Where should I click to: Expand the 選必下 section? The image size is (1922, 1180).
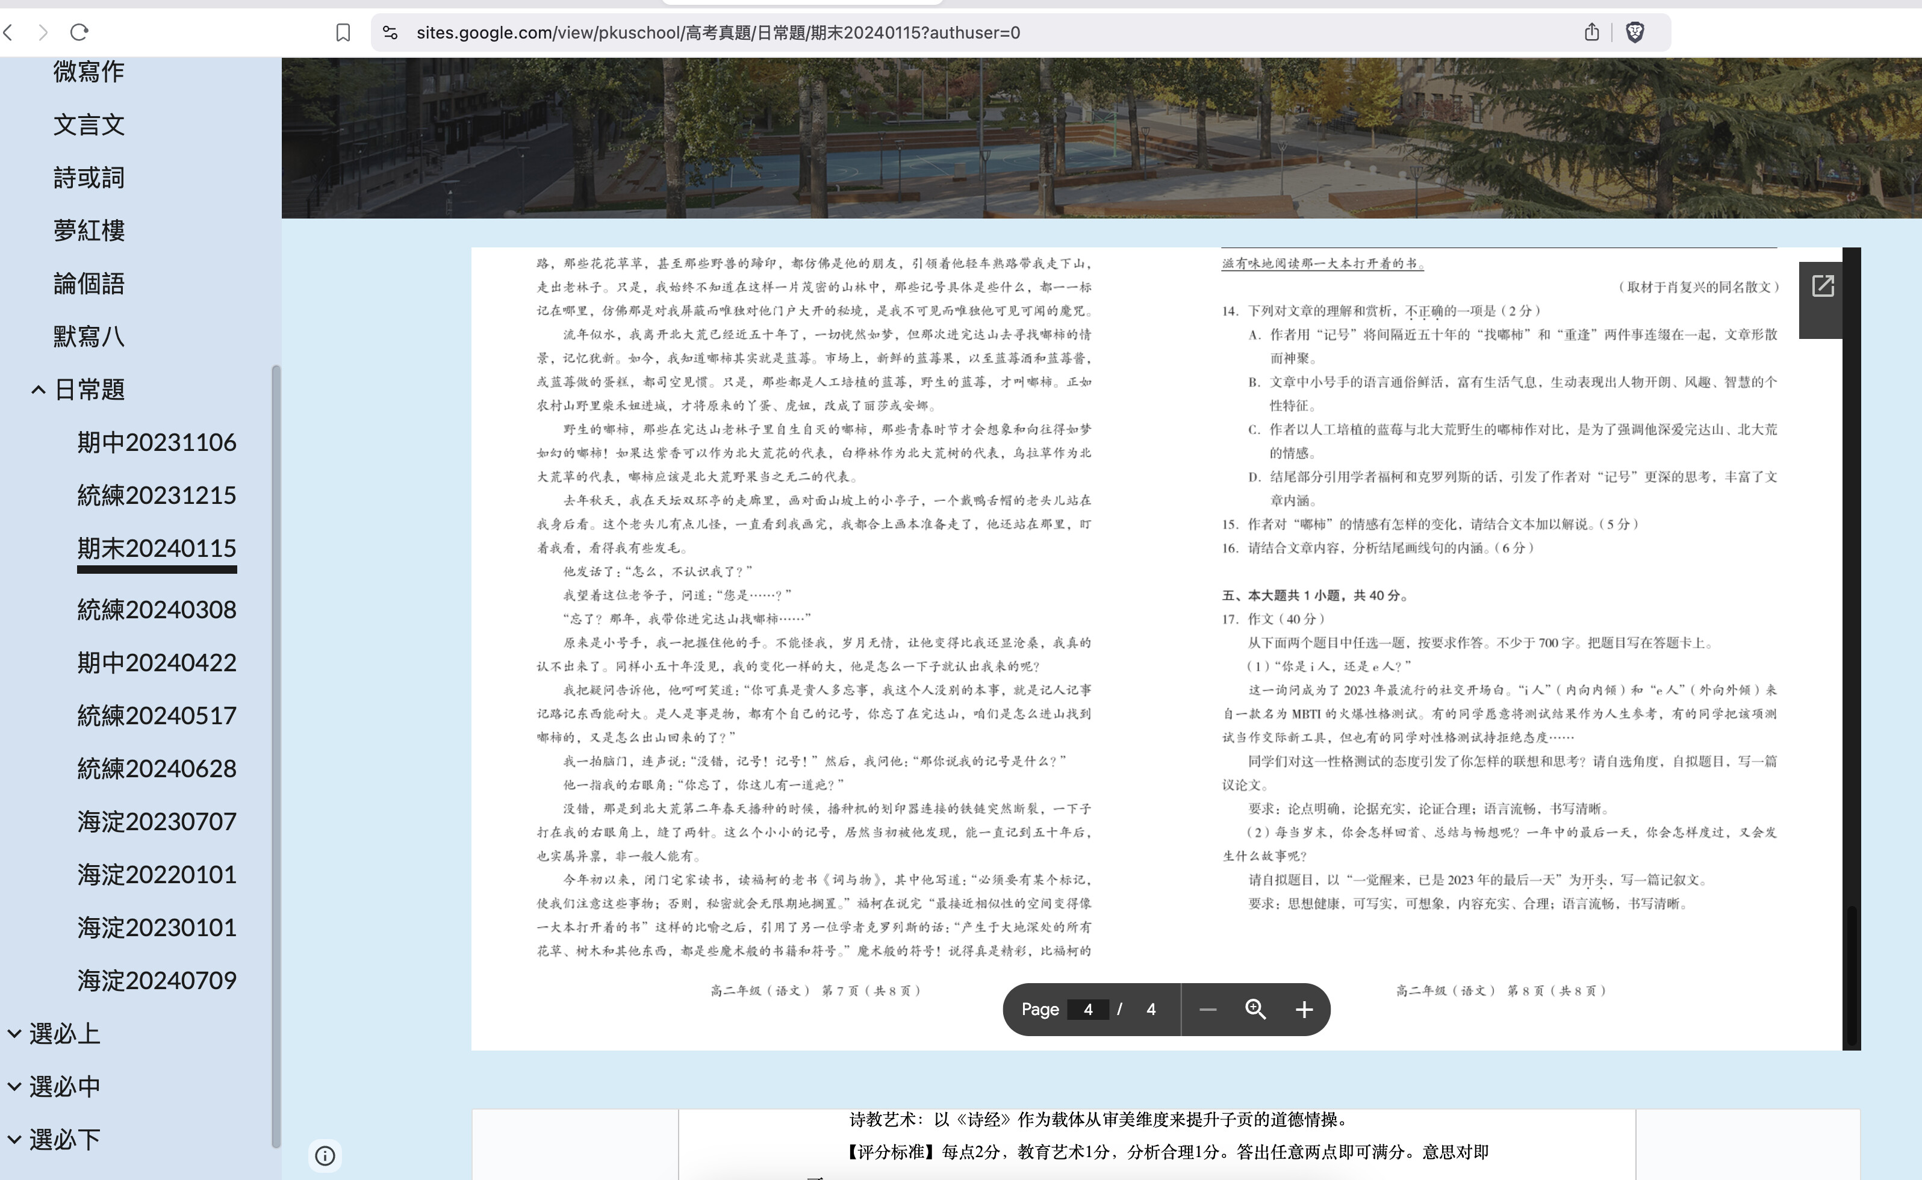tap(14, 1140)
